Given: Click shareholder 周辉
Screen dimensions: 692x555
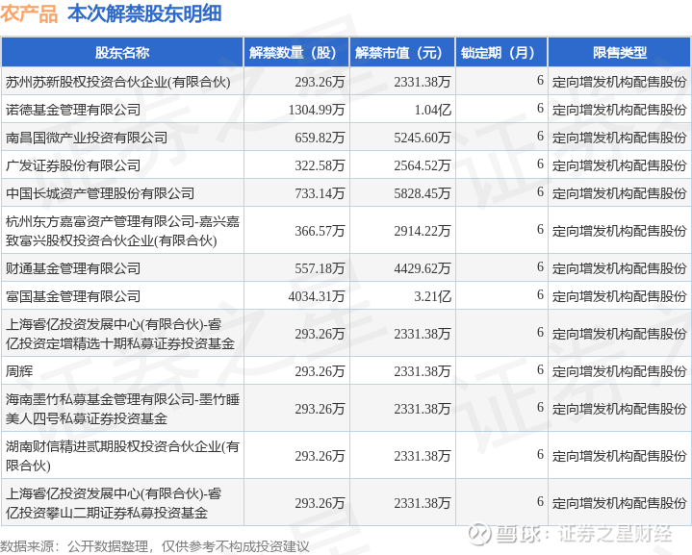Looking at the screenshot, I should (x=19, y=371).
